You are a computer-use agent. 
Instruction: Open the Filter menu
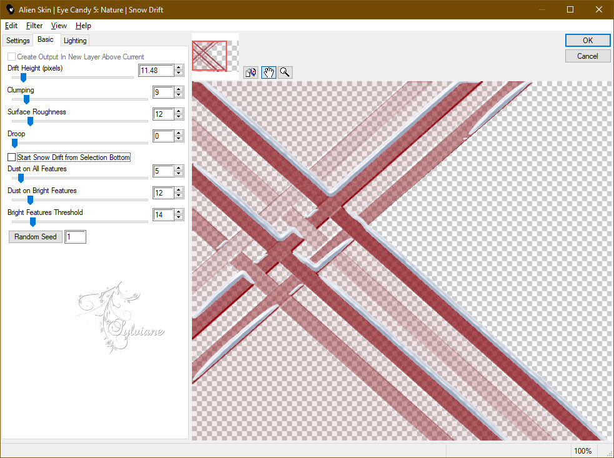click(34, 26)
